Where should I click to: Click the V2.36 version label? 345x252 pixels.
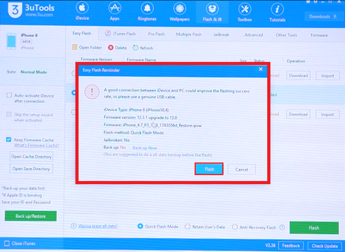click(x=270, y=245)
